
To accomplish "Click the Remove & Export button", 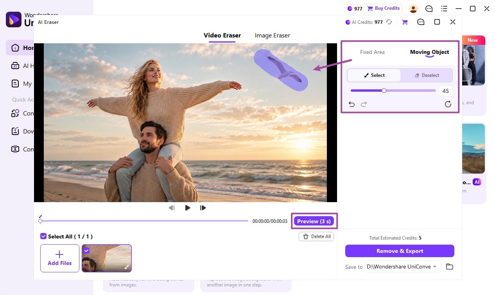I will [x=400, y=251].
